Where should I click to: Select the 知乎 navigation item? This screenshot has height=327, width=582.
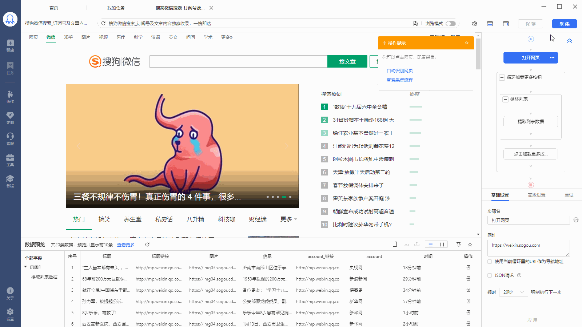pos(68,37)
